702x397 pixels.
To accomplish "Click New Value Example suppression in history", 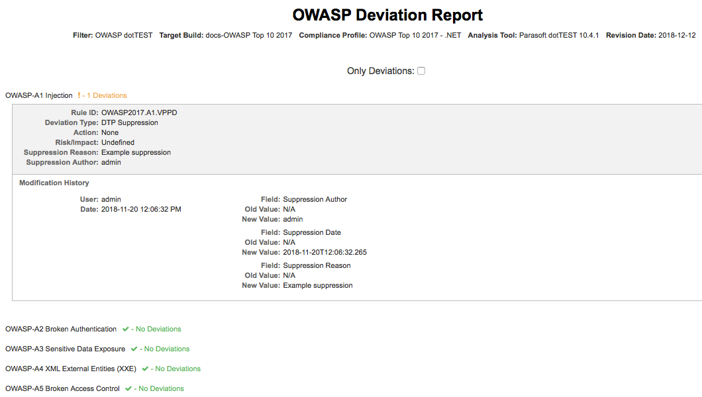I will [x=318, y=285].
